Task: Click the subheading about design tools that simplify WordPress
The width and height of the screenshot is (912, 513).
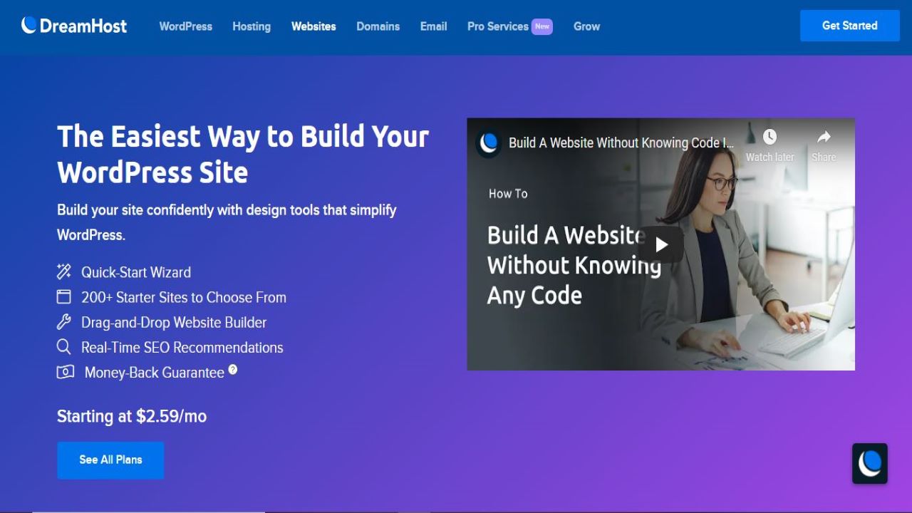Action: coord(227,222)
